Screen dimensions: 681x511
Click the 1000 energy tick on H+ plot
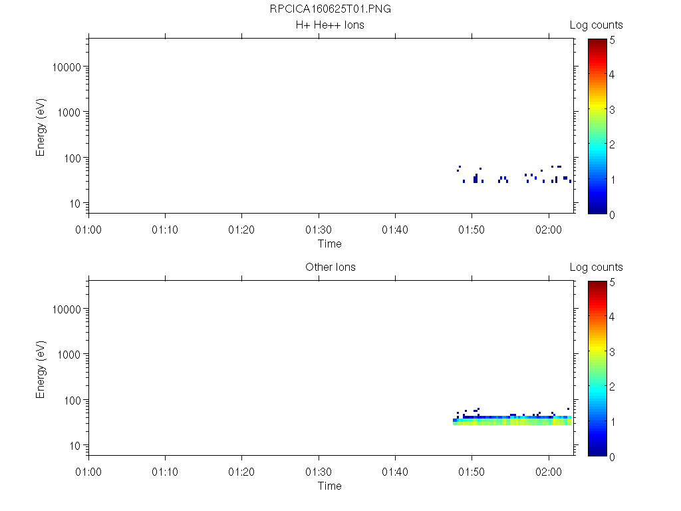69,113
